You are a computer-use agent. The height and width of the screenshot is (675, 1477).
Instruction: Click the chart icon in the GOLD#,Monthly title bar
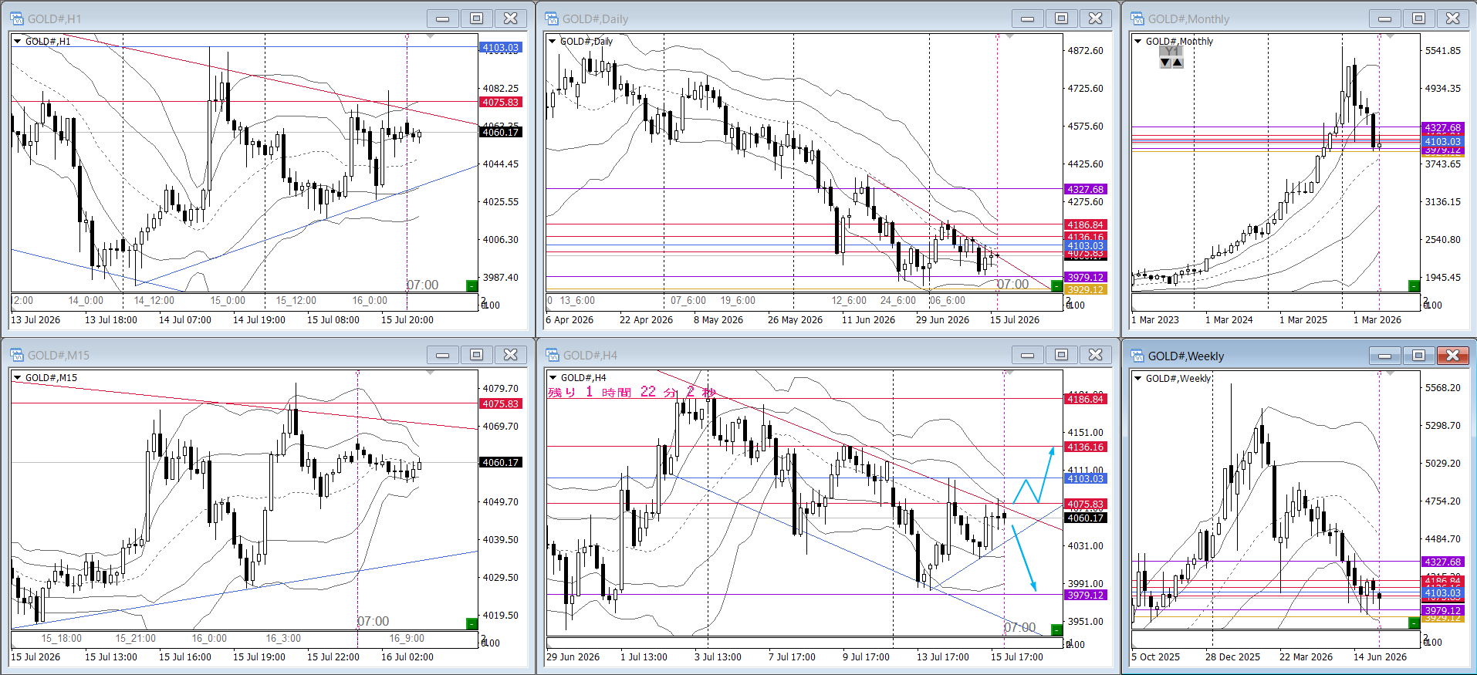pos(1137,19)
